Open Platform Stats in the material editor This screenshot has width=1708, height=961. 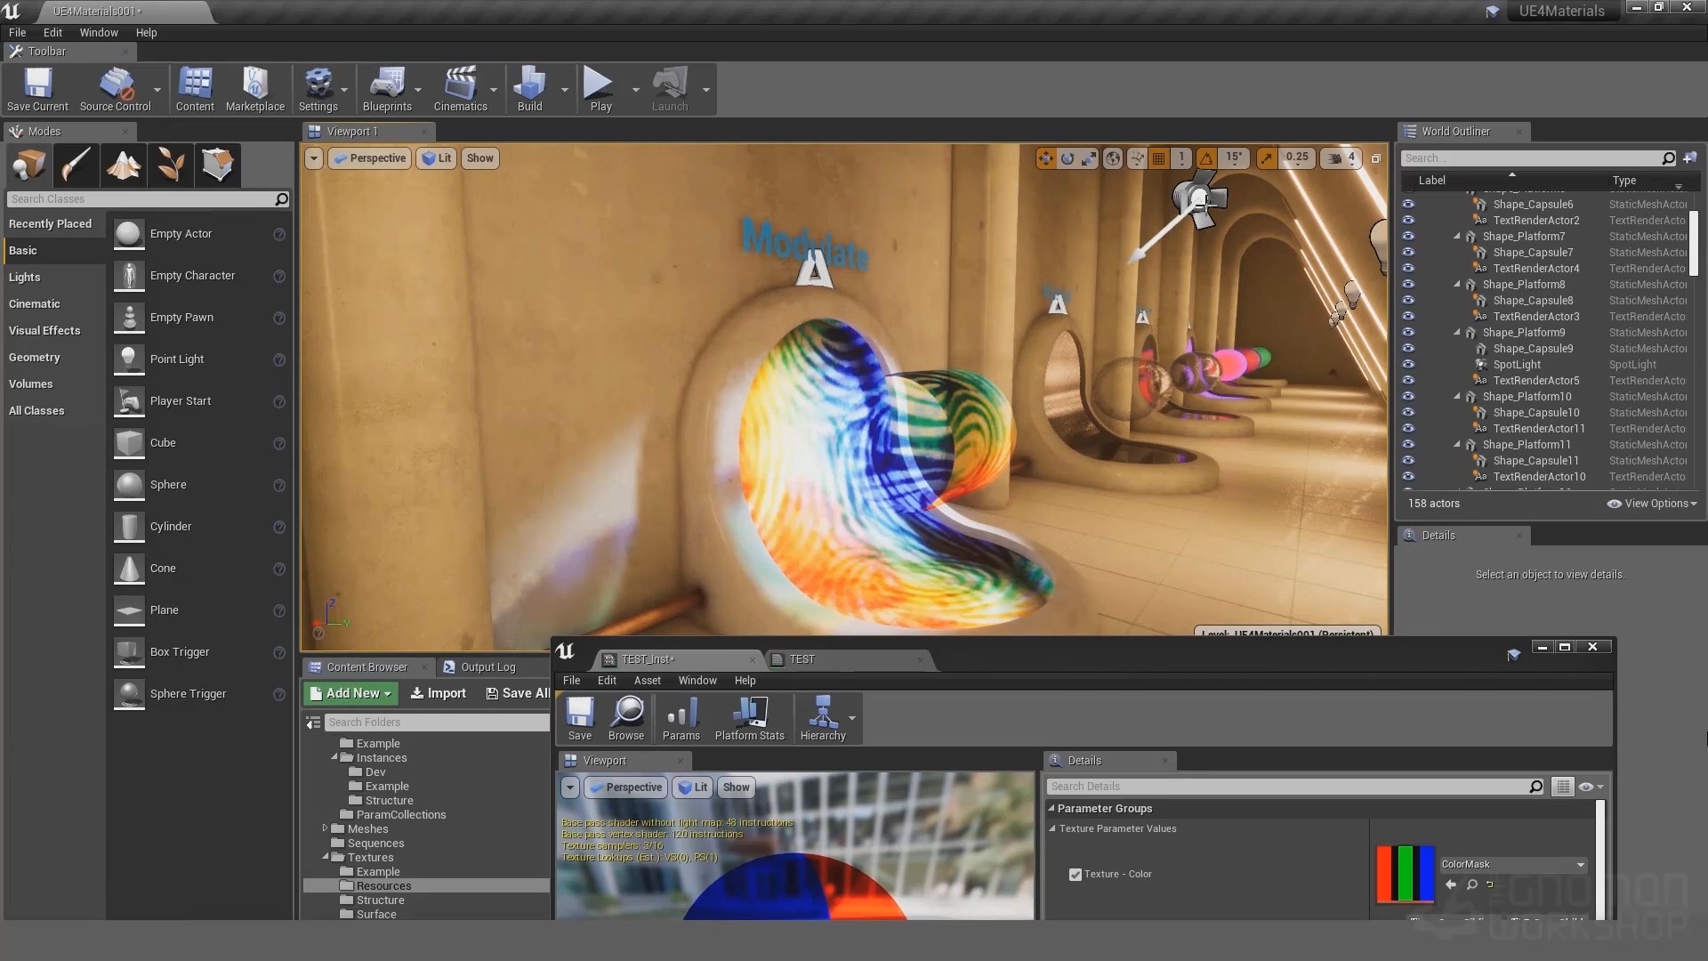point(749,718)
